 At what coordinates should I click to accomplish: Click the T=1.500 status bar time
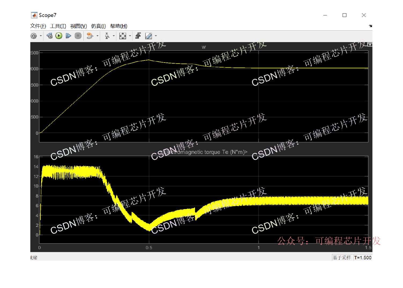[x=363, y=258]
